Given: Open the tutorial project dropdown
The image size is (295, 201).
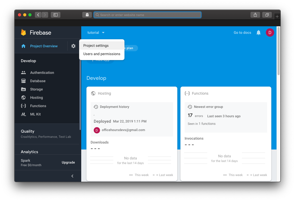Looking at the screenshot, I should [96, 33].
